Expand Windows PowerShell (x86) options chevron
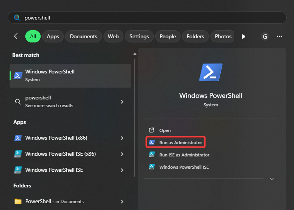 pos(122,138)
